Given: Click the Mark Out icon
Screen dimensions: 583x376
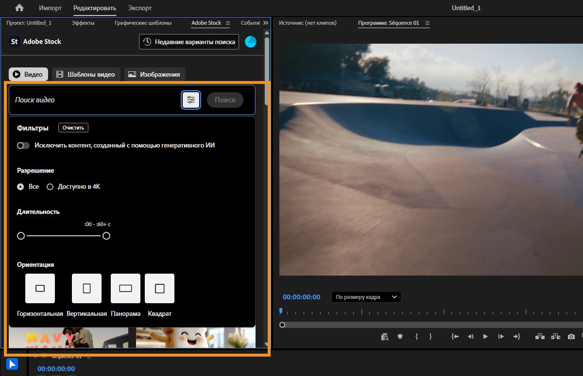Looking at the screenshot, I should [x=431, y=336].
